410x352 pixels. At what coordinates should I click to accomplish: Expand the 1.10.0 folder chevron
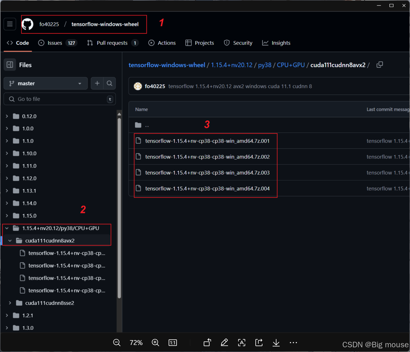click(x=7, y=153)
